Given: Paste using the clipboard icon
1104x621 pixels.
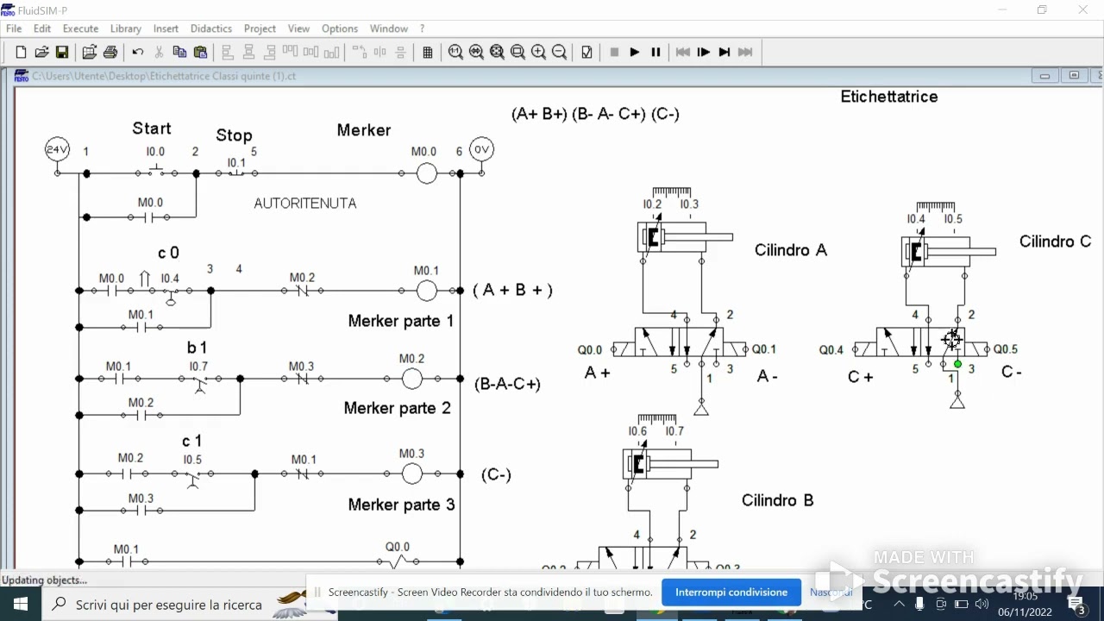Looking at the screenshot, I should click(200, 53).
